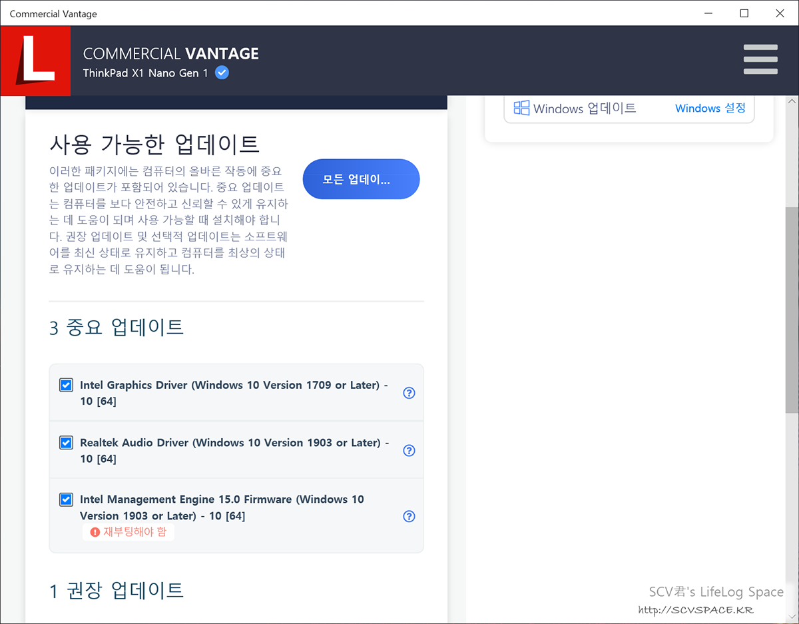
Task: Click the Windows logo icon next to Windows 업데이트
Action: click(x=521, y=108)
